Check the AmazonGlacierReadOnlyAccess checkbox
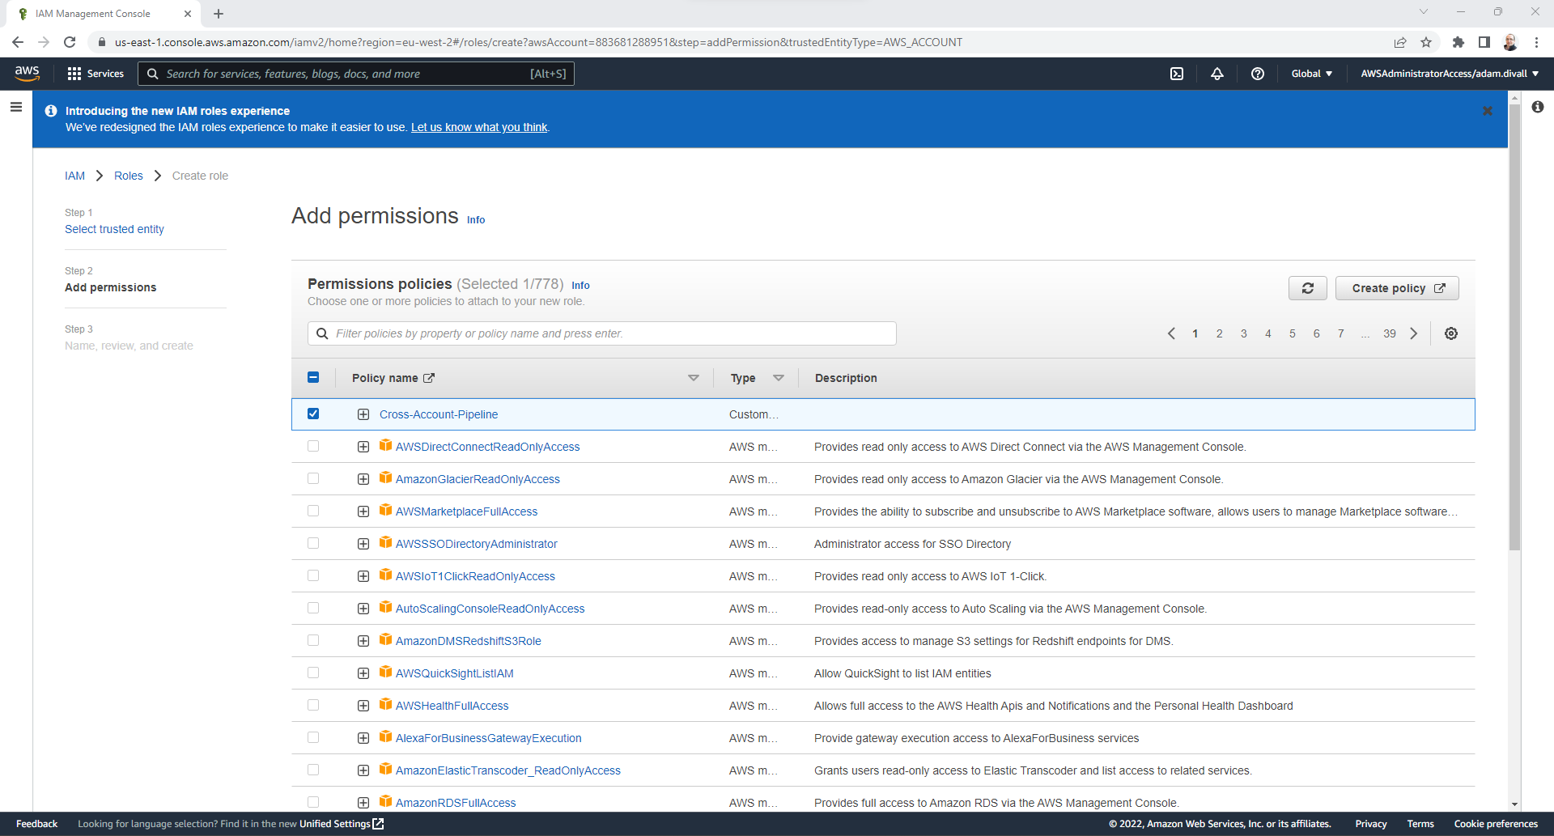1554x836 pixels. 313,478
